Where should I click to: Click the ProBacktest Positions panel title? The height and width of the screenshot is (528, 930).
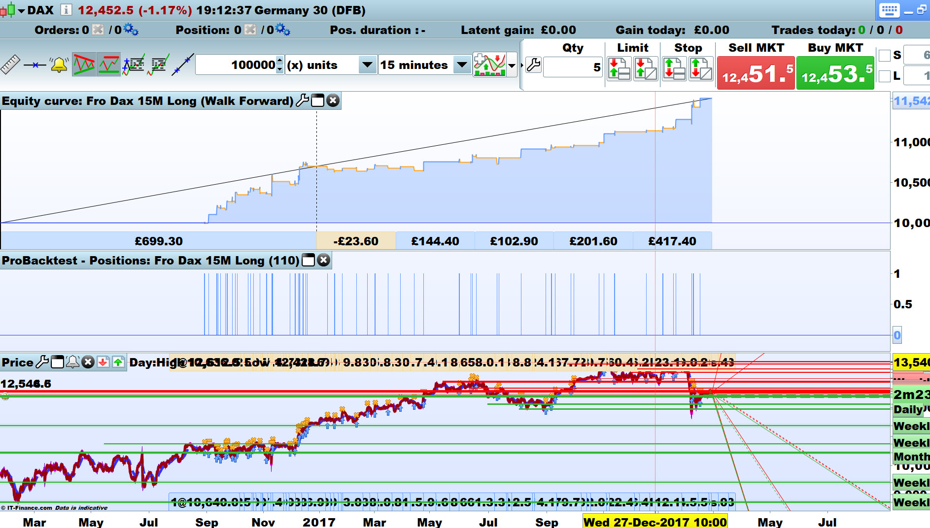150,261
